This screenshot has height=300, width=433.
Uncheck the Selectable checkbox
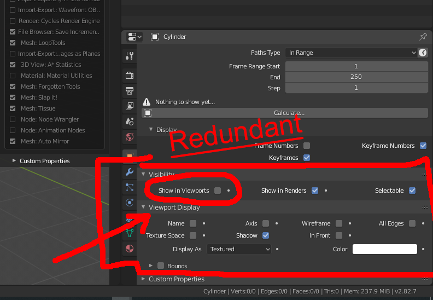pos(412,191)
